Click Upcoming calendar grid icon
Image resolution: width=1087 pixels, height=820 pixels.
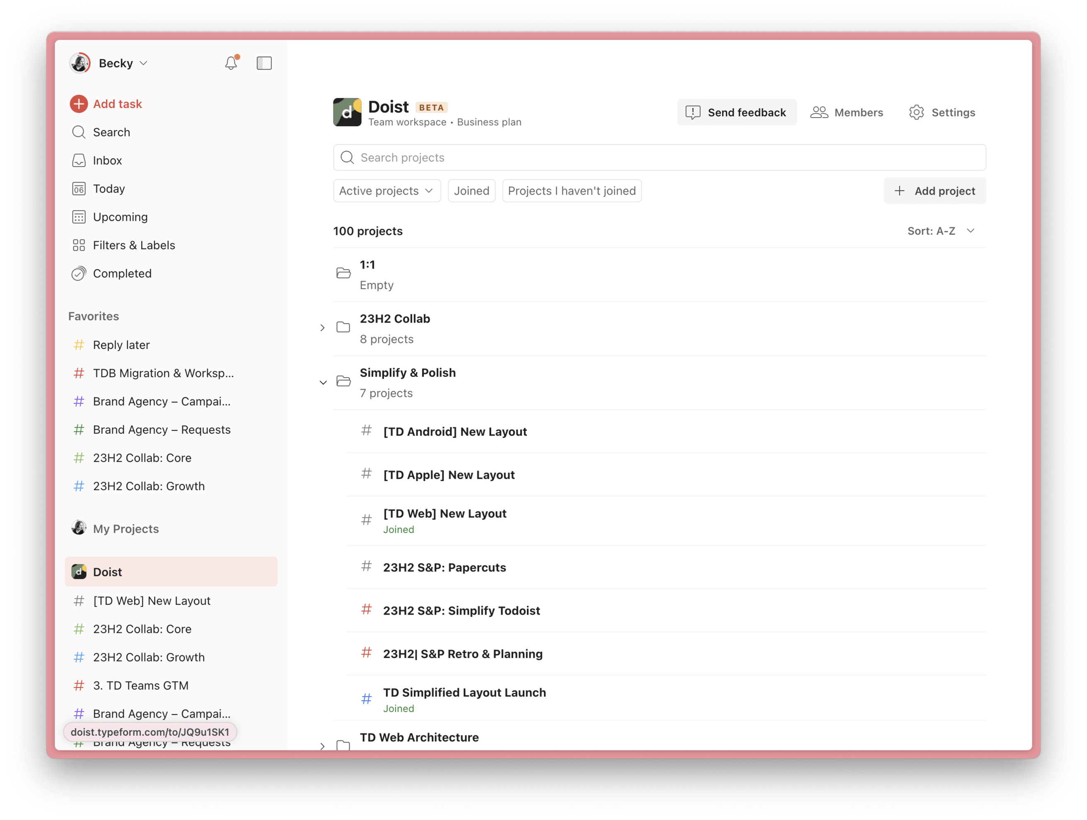tap(79, 217)
